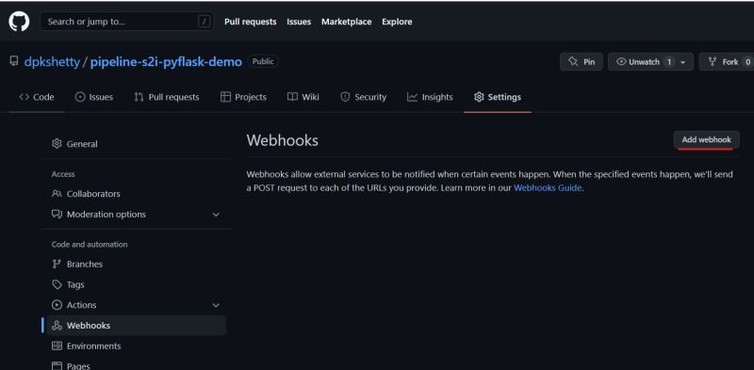This screenshot has width=754, height=370.
Task: Pin the repository with Pin button
Action: [x=581, y=62]
